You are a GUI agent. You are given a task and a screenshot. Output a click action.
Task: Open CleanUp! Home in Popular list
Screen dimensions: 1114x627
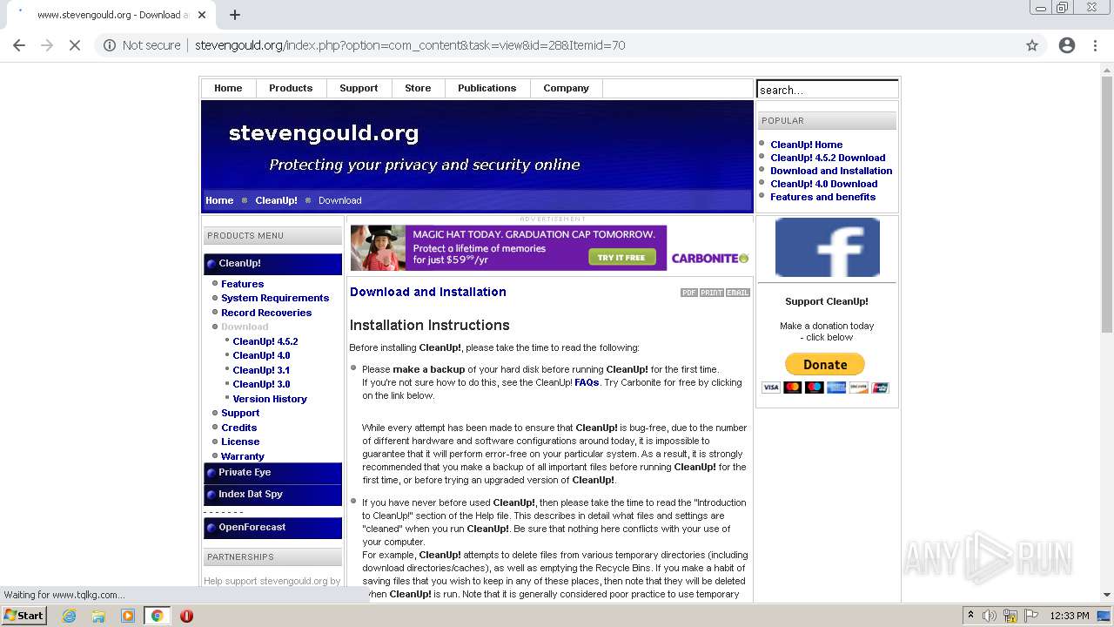(807, 145)
